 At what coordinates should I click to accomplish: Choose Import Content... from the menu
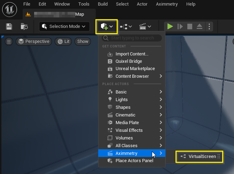tap(132, 54)
